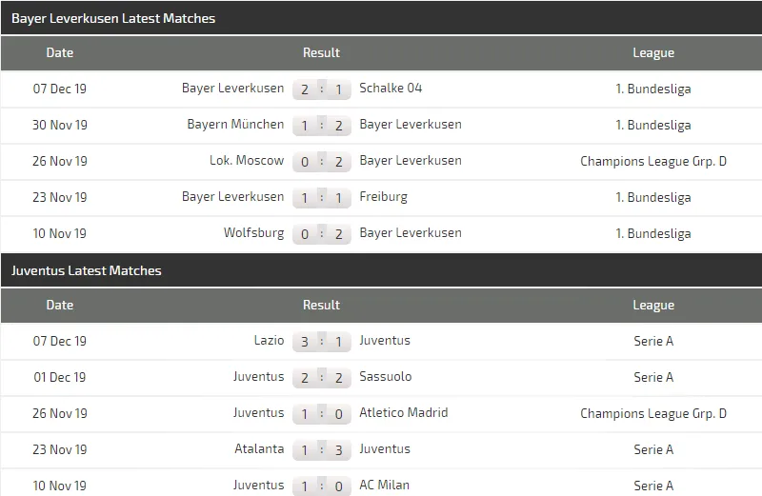
Task: Open the Bayern München team link
Action: 235,124
